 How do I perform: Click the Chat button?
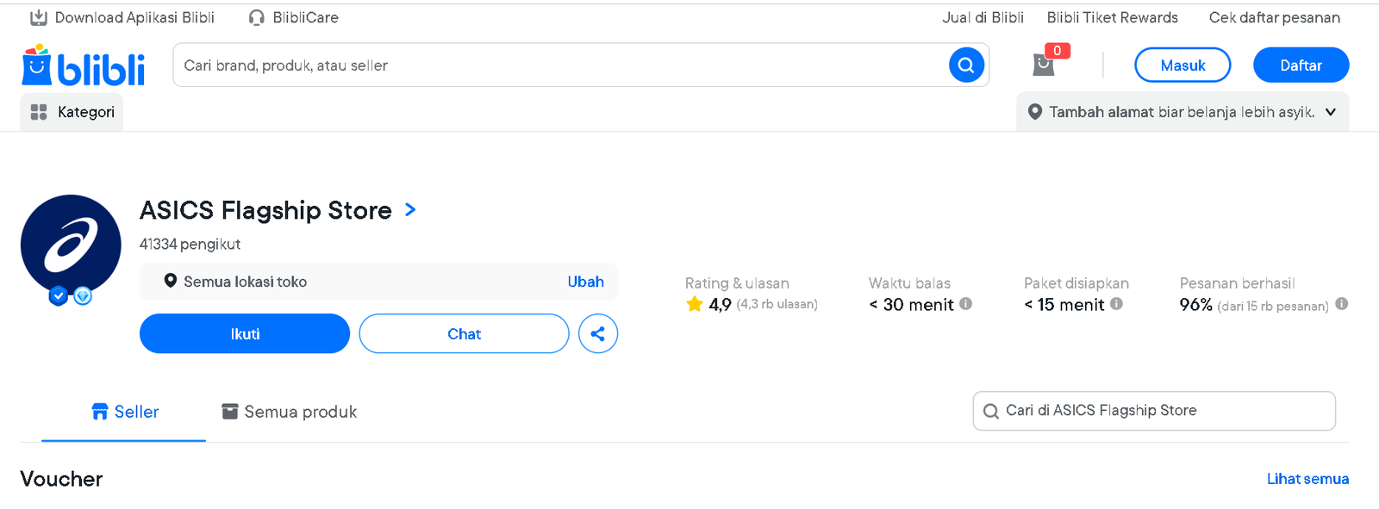click(x=464, y=333)
